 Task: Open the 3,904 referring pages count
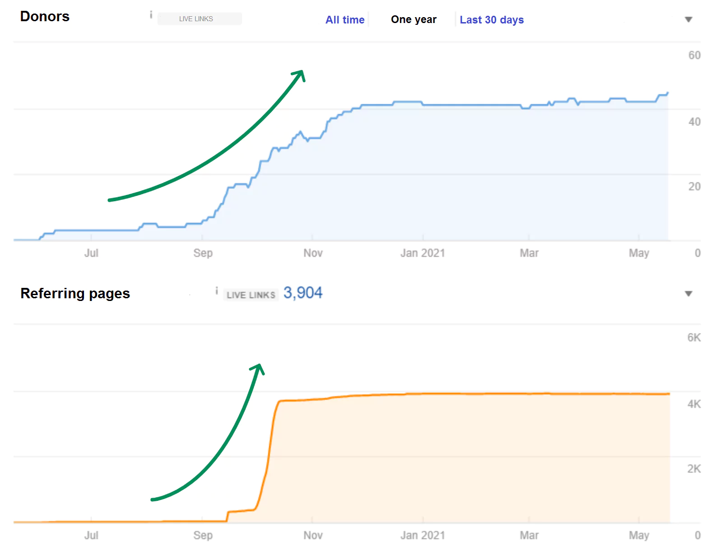click(x=302, y=293)
